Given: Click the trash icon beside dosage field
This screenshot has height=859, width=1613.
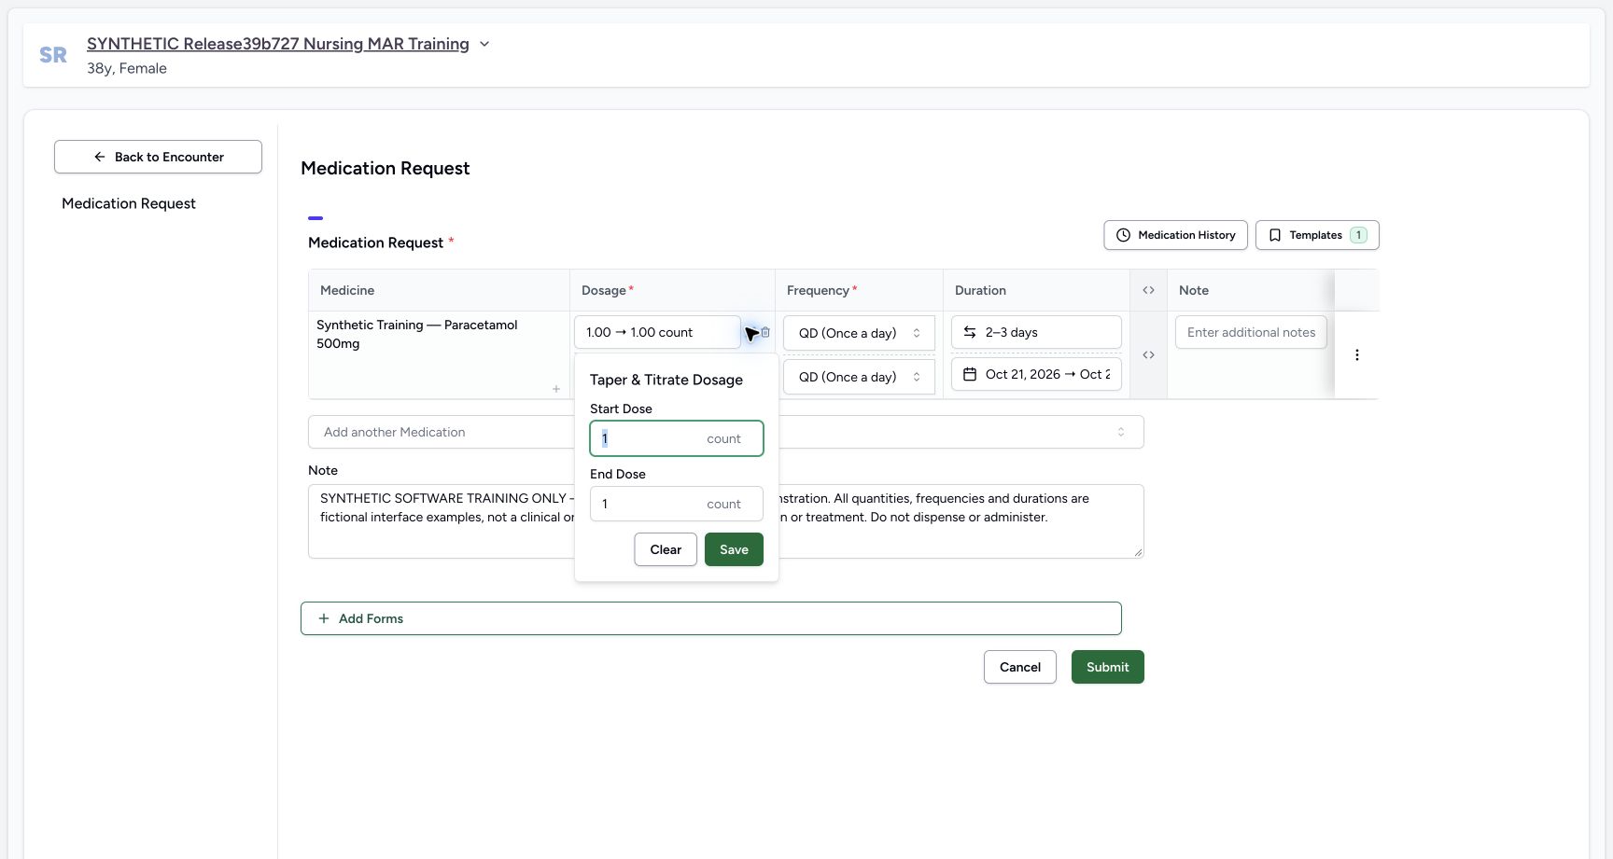Looking at the screenshot, I should 765,332.
